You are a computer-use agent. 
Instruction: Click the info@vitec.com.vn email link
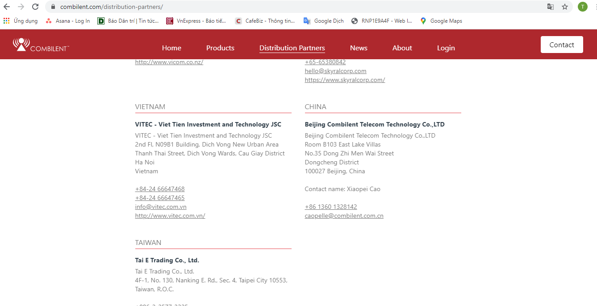click(x=161, y=207)
